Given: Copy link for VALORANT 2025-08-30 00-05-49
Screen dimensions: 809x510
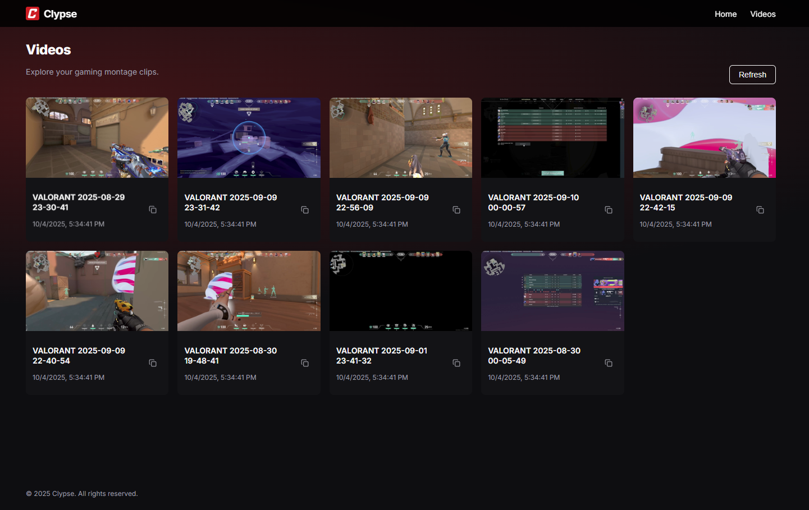Looking at the screenshot, I should tap(609, 363).
